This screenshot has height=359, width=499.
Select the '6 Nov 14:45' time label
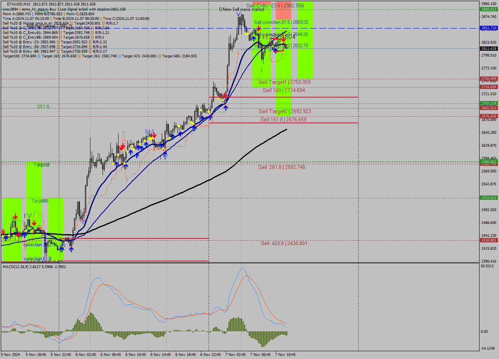pyautogui.click(x=161, y=355)
